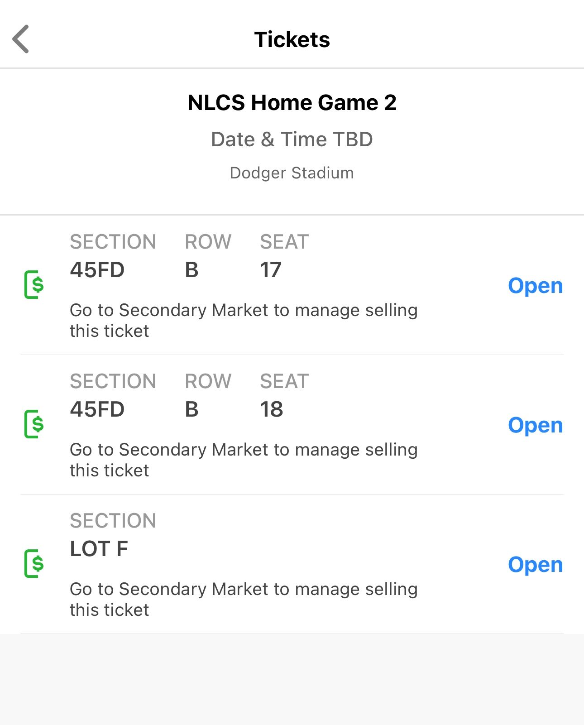
Task: Click Secondary Market message under seat 18
Action: pos(244,460)
